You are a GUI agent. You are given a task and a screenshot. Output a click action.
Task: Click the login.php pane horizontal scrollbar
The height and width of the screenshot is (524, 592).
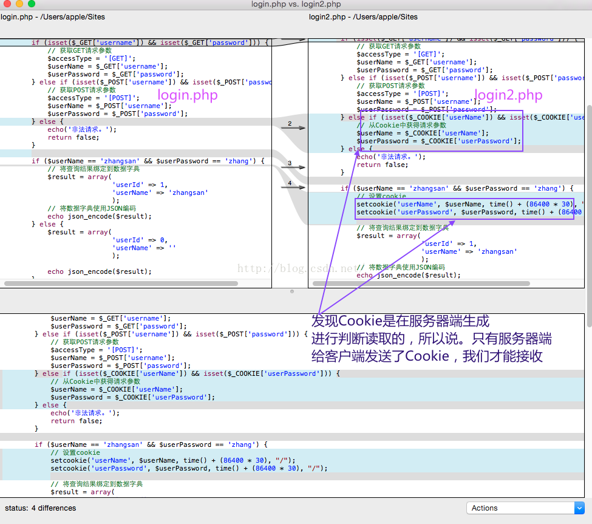click(121, 283)
